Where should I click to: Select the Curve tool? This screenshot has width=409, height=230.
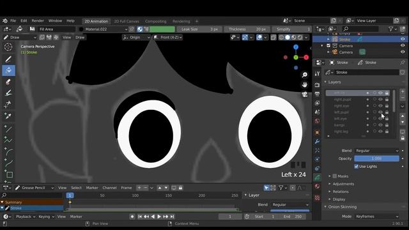(8, 164)
